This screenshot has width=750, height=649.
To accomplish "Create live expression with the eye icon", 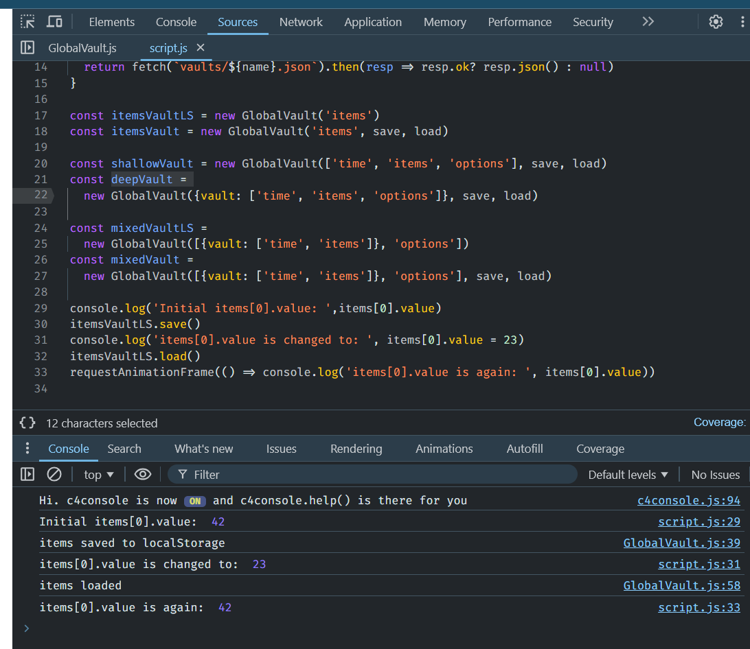I will tap(143, 474).
